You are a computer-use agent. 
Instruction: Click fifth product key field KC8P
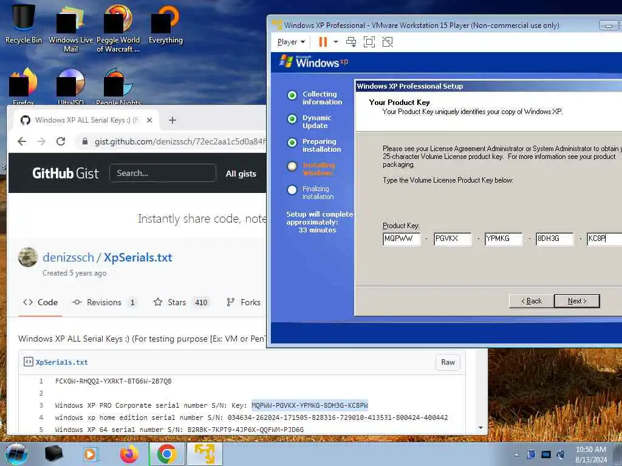coord(604,238)
